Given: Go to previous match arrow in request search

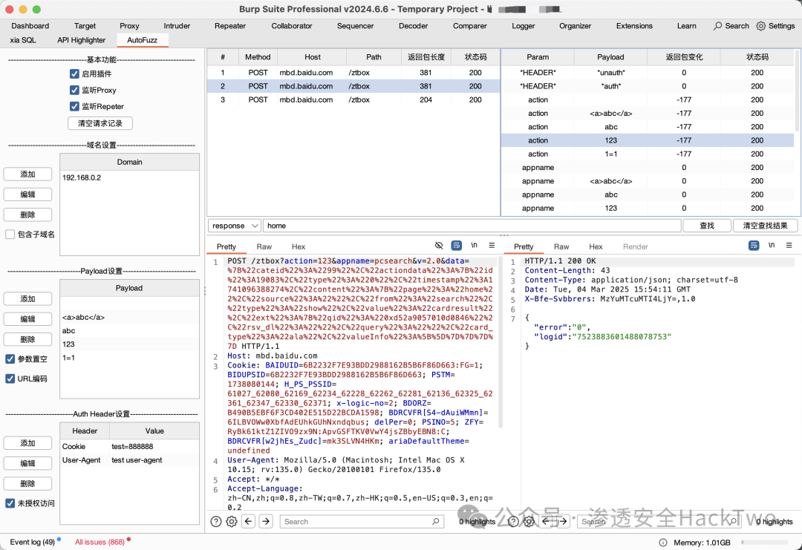Looking at the screenshot, I should coord(249,521).
